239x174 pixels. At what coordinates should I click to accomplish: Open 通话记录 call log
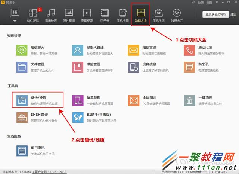[204, 50]
